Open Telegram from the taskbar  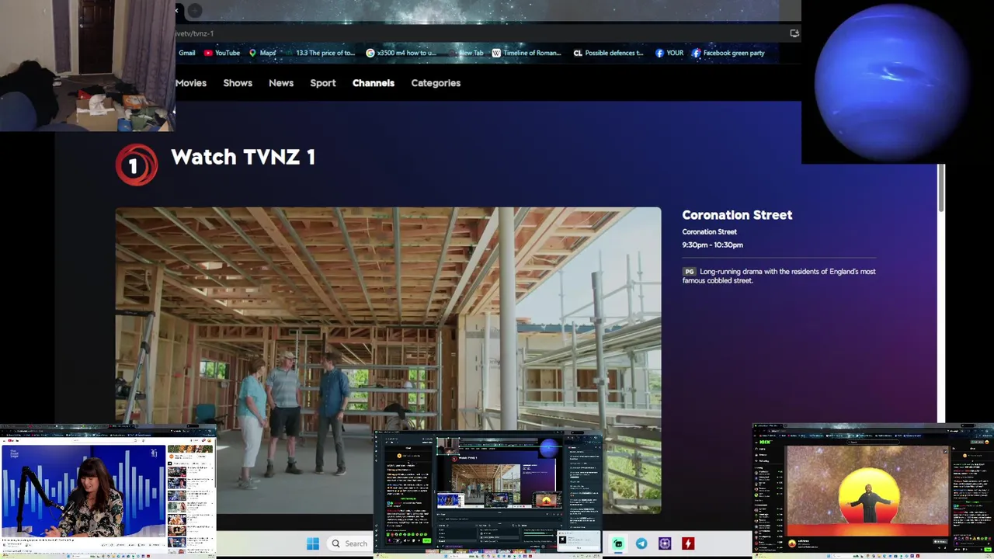641,543
